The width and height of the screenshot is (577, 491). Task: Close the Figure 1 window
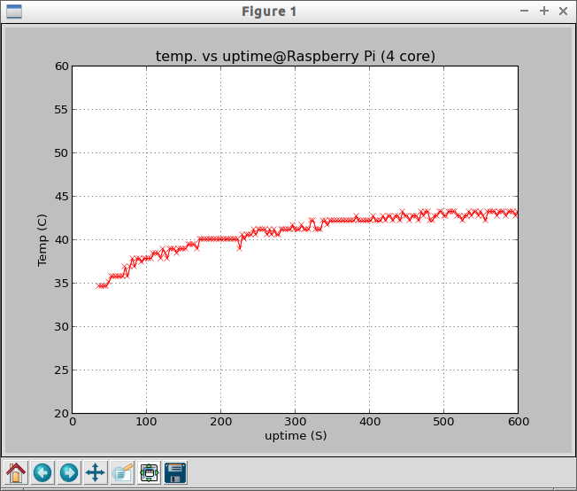point(563,11)
